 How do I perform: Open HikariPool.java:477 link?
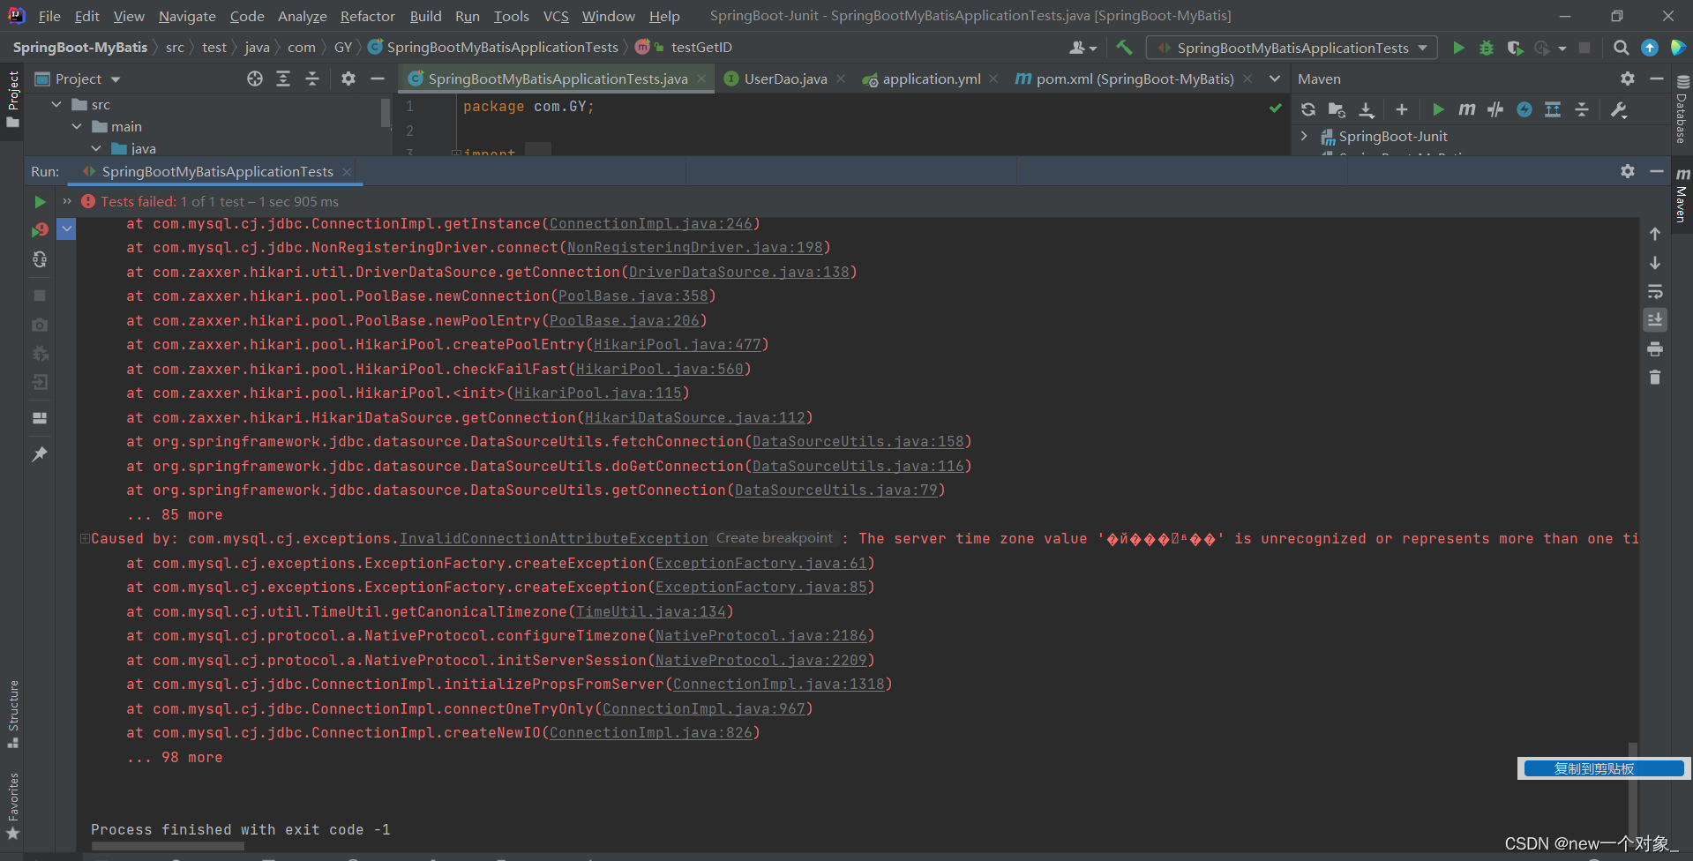click(677, 345)
